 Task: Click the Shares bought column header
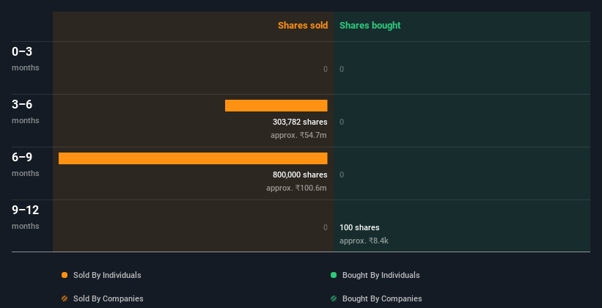click(370, 26)
